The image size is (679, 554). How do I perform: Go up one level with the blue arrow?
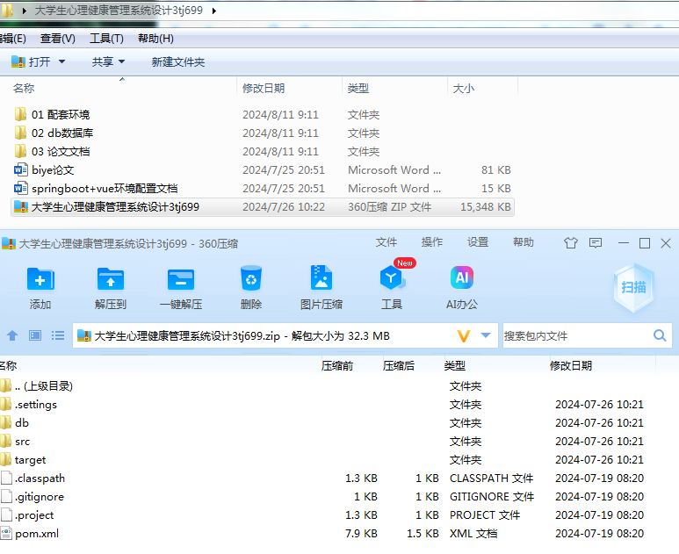(12, 335)
